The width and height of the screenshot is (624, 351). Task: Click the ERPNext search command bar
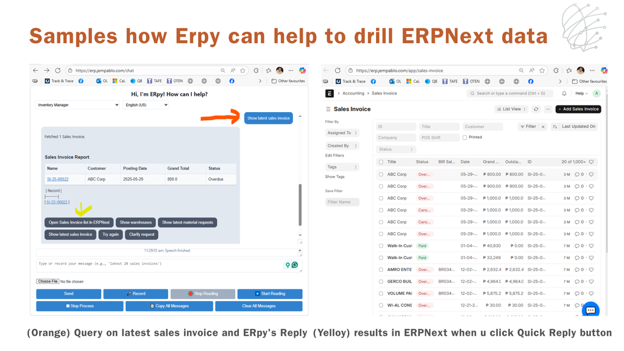[x=510, y=93]
